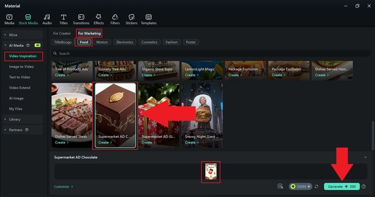Click Create under Snowy Night Giant
This screenshot has height=197, width=375.
(x=192, y=143)
